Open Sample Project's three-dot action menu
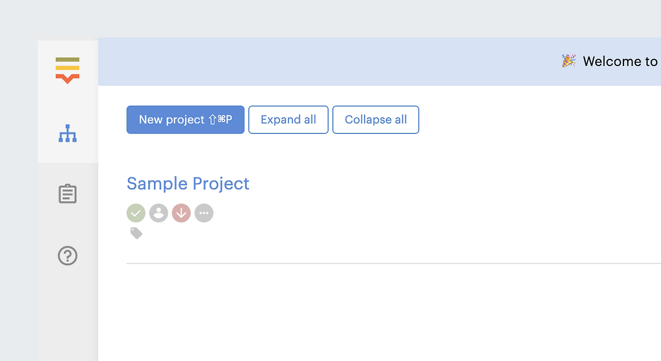Screen dimensions: 661x361 pyautogui.click(x=203, y=212)
